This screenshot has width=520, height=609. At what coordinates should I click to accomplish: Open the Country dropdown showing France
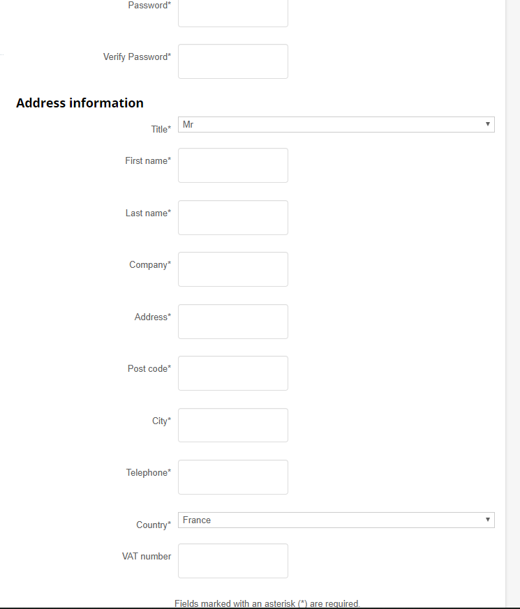coord(335,520)
